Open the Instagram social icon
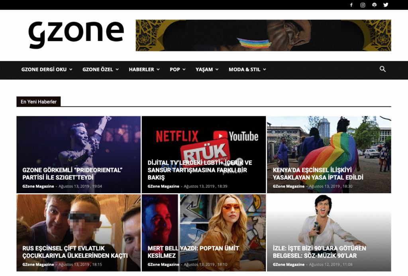Image resolution: width=408 pixels, height=276 pixels. [x=363, y=5]
